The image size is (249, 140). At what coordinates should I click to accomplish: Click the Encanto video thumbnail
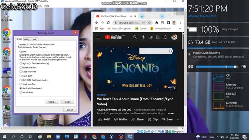[x=137, y=69]
